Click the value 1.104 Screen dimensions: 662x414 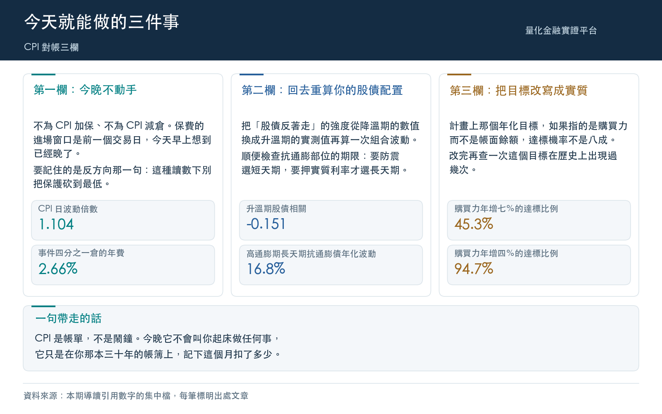[x=56, y=224]
